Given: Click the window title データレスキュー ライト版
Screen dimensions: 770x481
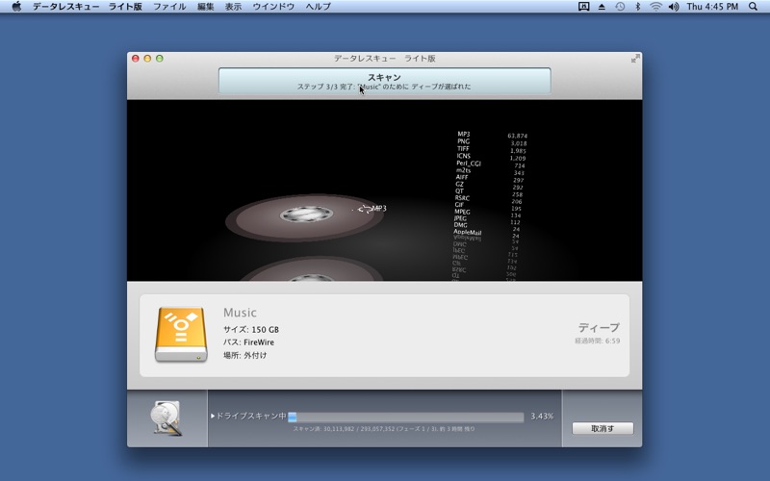Looking at the screenshot, I should 384,59.
